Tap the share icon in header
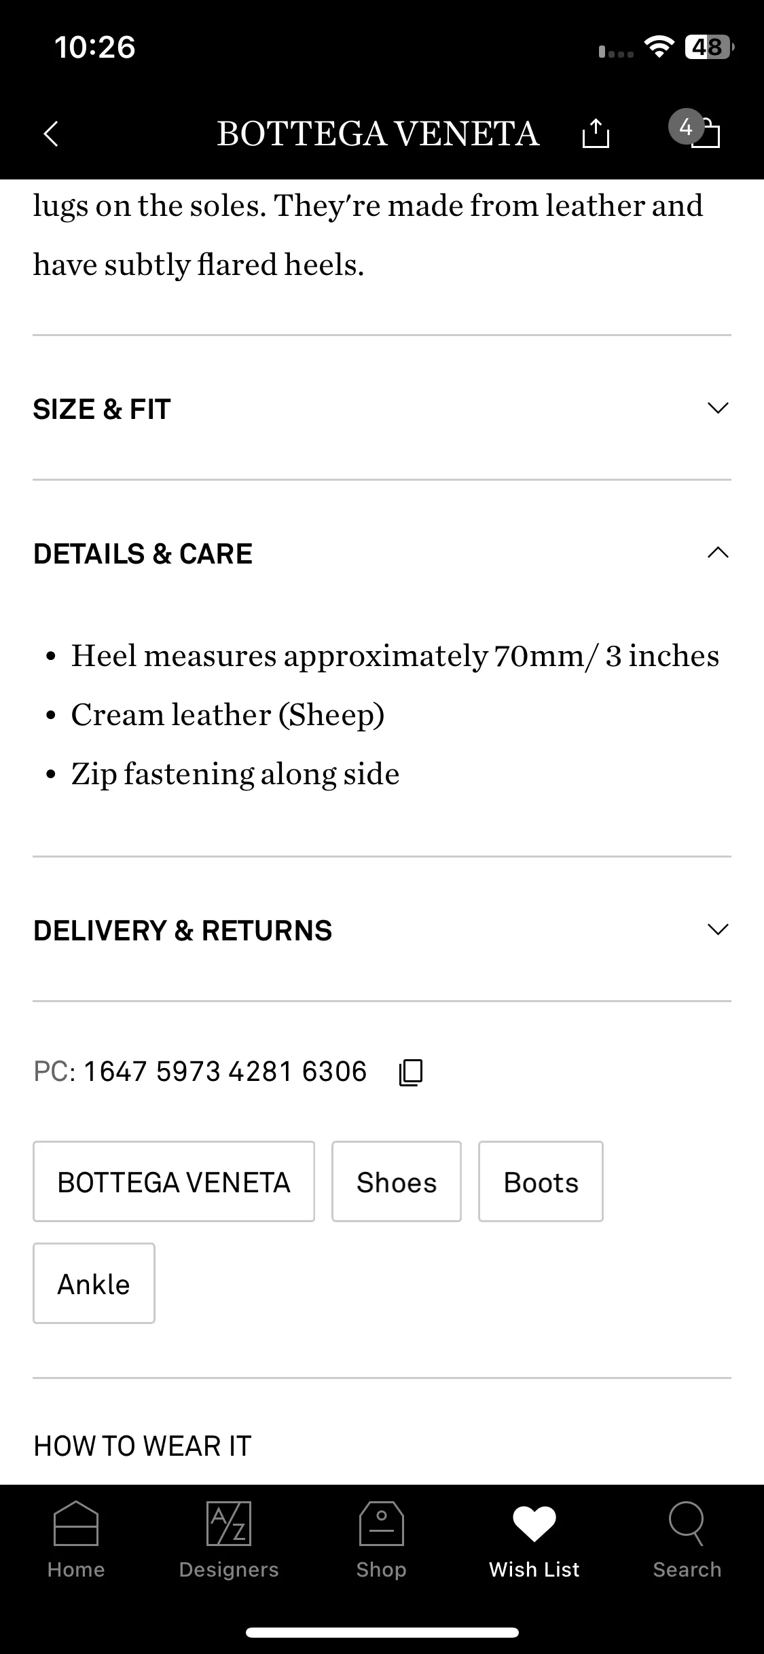Screen dimensions: 764x1654 [x=596, y=132]
